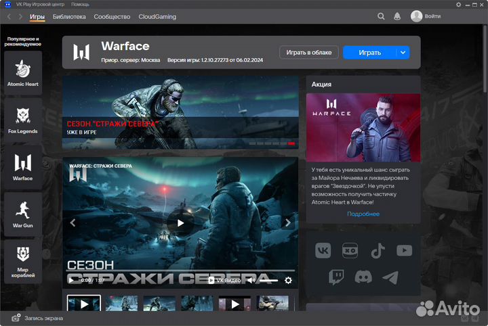
Task: Open Atomic Heart from the sidebar
Action: (23, 73)
